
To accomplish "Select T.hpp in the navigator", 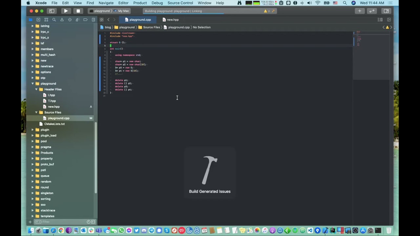I will pos(52,101).
